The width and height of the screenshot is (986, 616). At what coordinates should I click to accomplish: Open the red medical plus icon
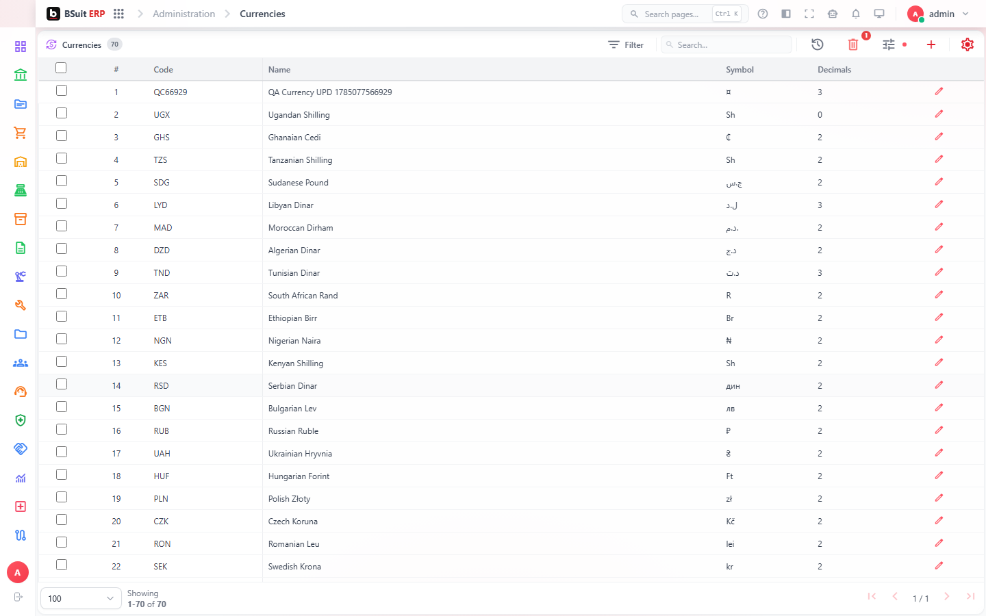click(21, 506)
